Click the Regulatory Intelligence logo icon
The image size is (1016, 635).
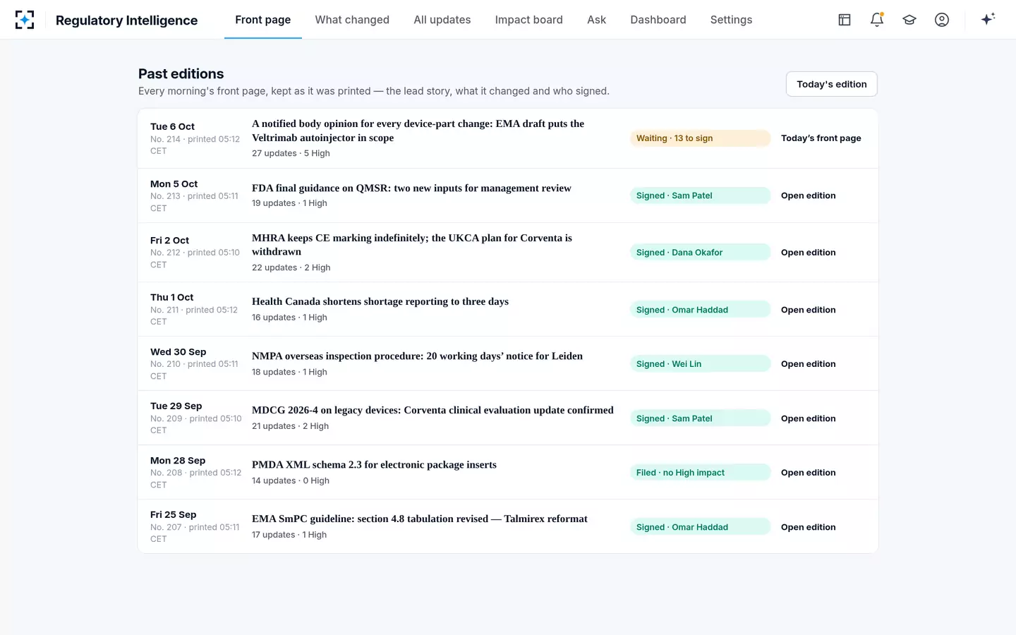click(x=25, y=20)
